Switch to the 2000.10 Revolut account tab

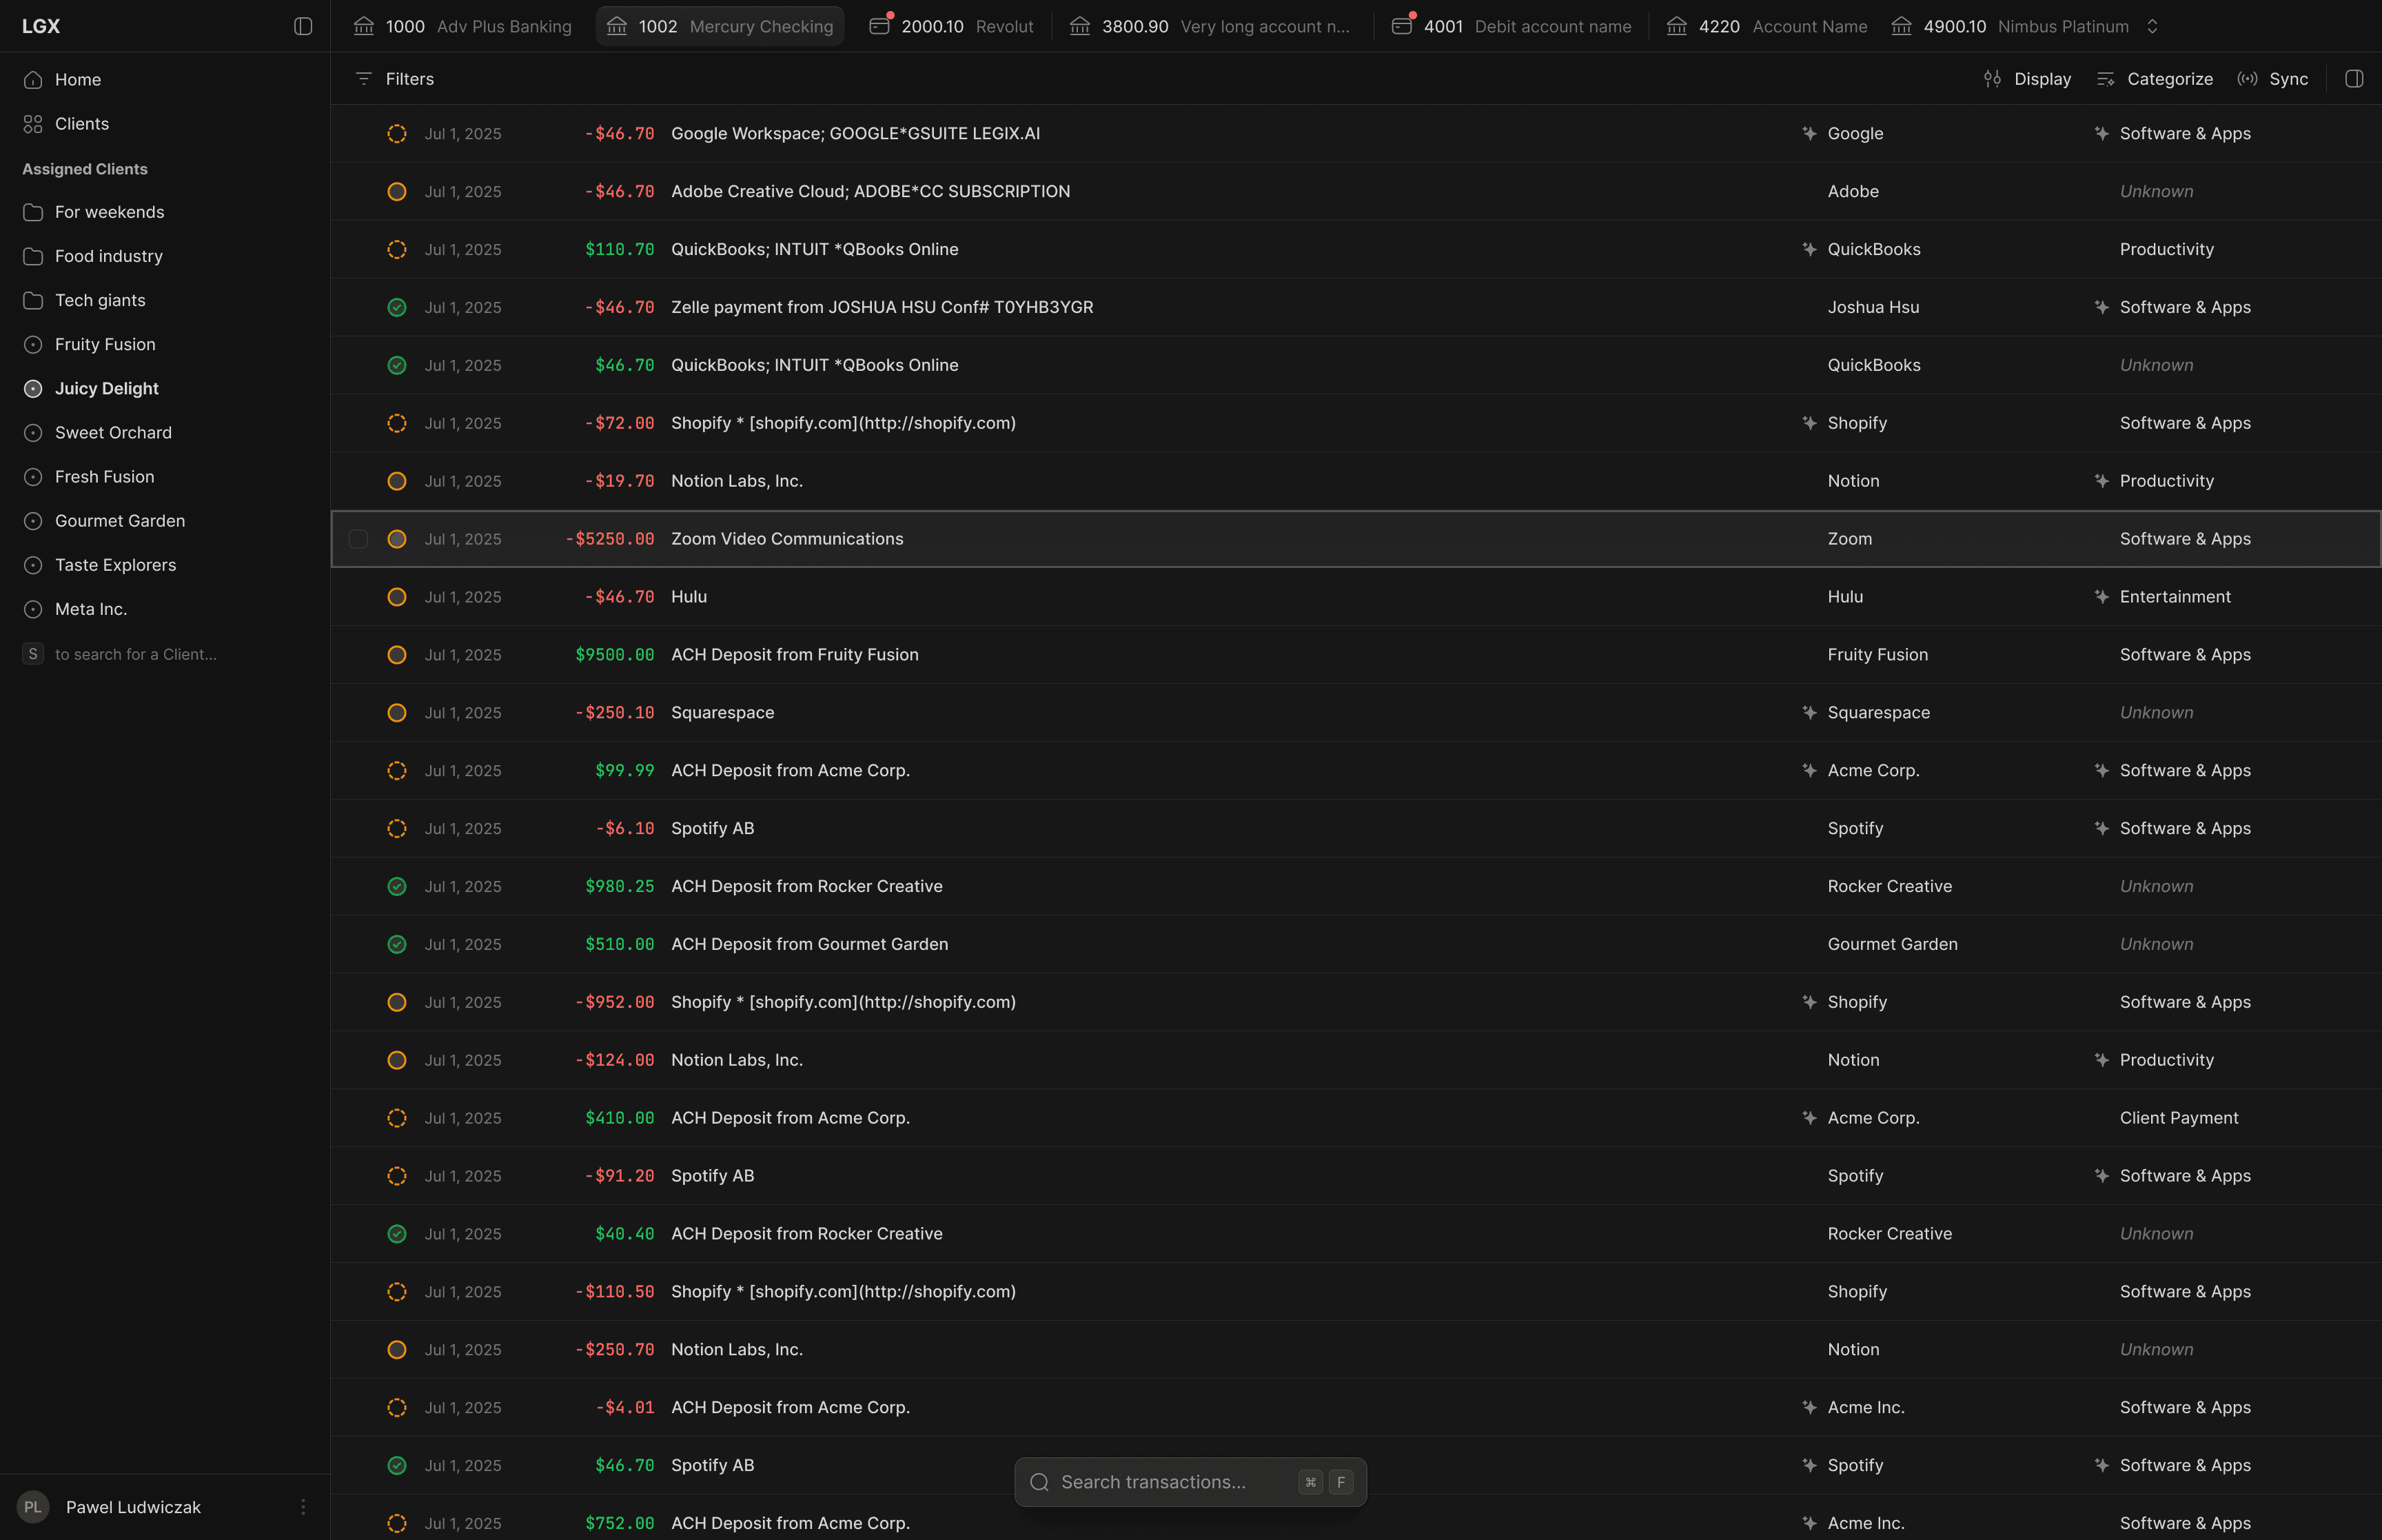pos(952,26)
